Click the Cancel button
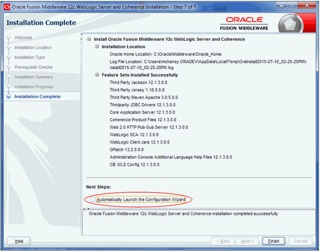 [300, 241]
